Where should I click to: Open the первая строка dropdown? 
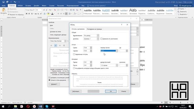[x=117, y=51]
